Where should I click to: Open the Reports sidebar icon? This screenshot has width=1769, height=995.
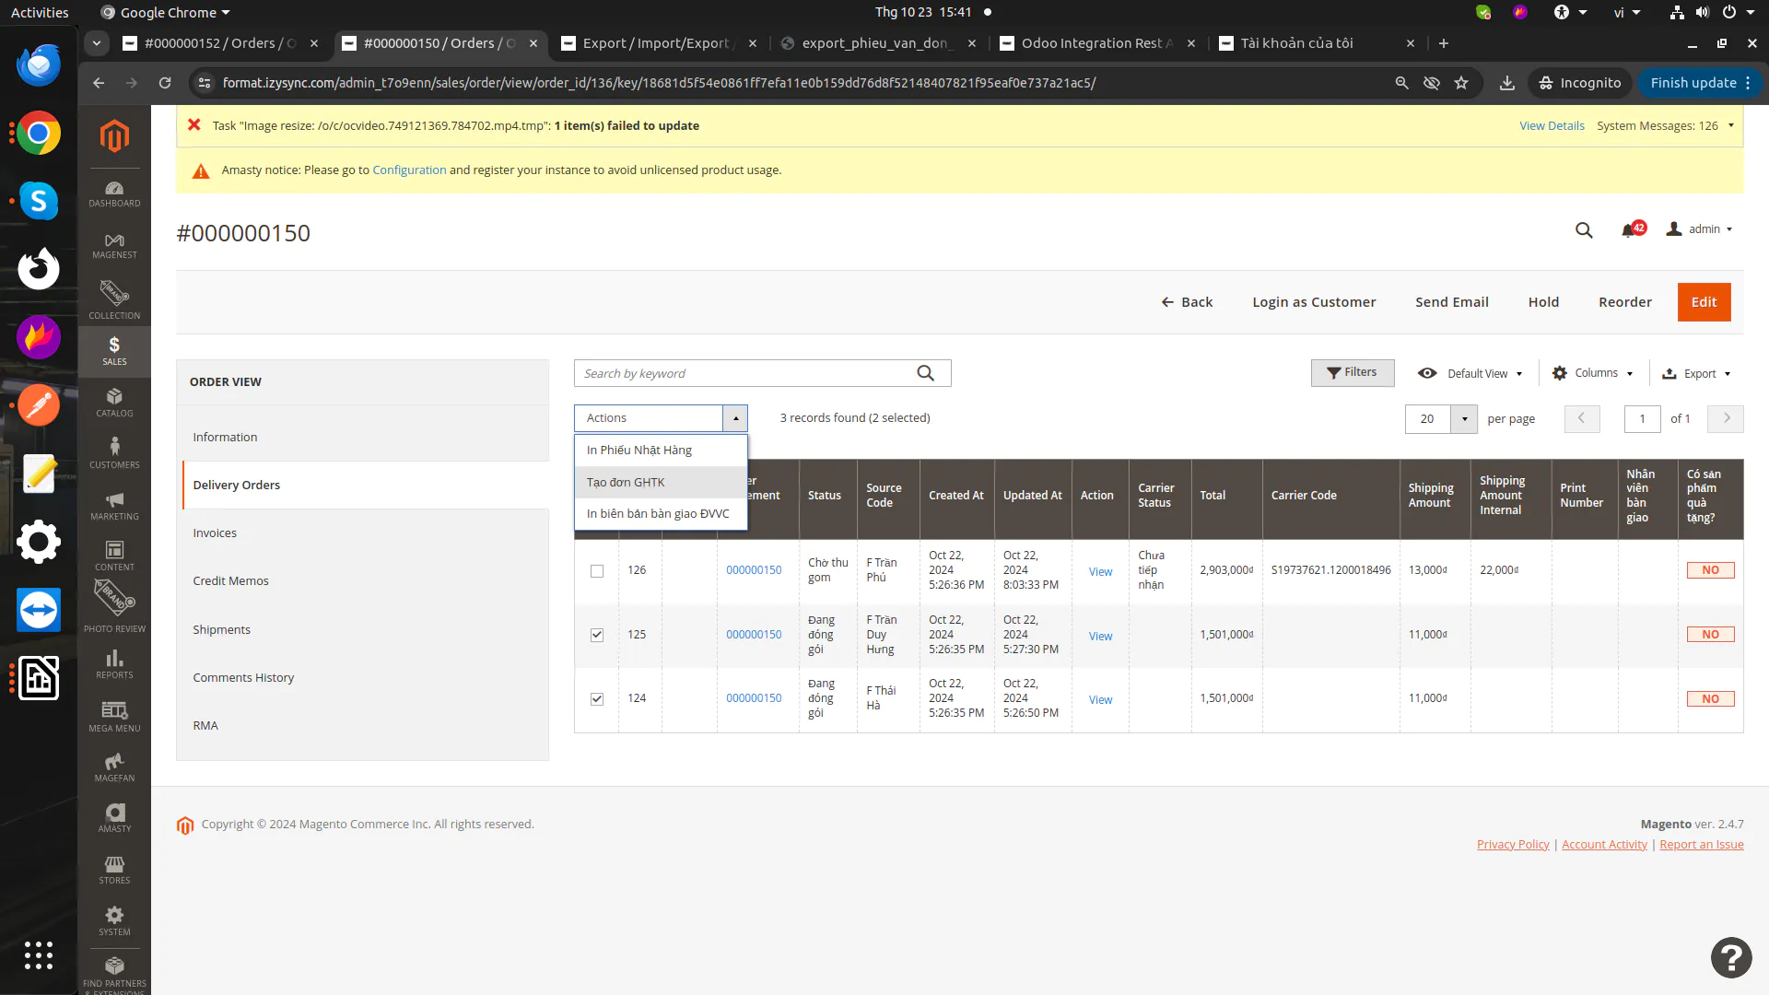click(114, 663)
